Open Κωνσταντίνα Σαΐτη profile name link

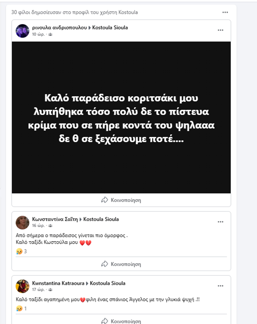pyautogui.click(x=55, y=219)
